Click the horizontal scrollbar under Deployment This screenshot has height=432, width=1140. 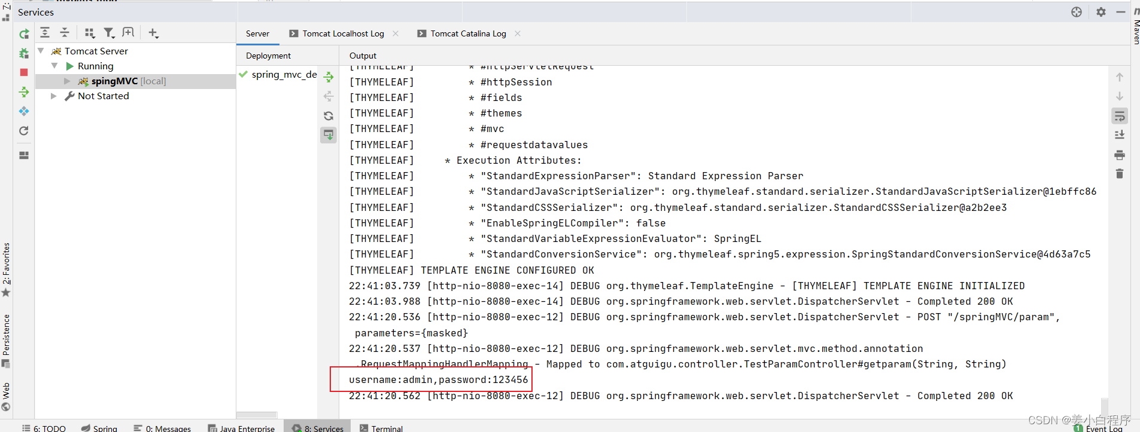(257, 415)
